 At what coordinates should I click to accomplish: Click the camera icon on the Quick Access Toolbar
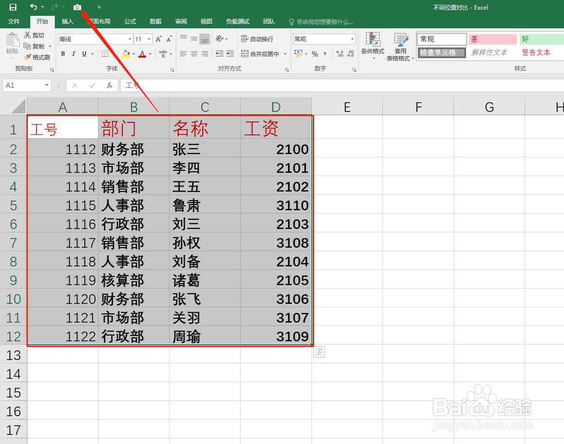(x=77, y=7)
